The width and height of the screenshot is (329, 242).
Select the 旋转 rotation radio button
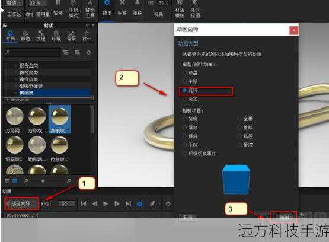(184, 90)
